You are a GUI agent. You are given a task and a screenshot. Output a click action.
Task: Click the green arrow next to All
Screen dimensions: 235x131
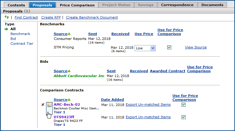(x=6, y=29)
